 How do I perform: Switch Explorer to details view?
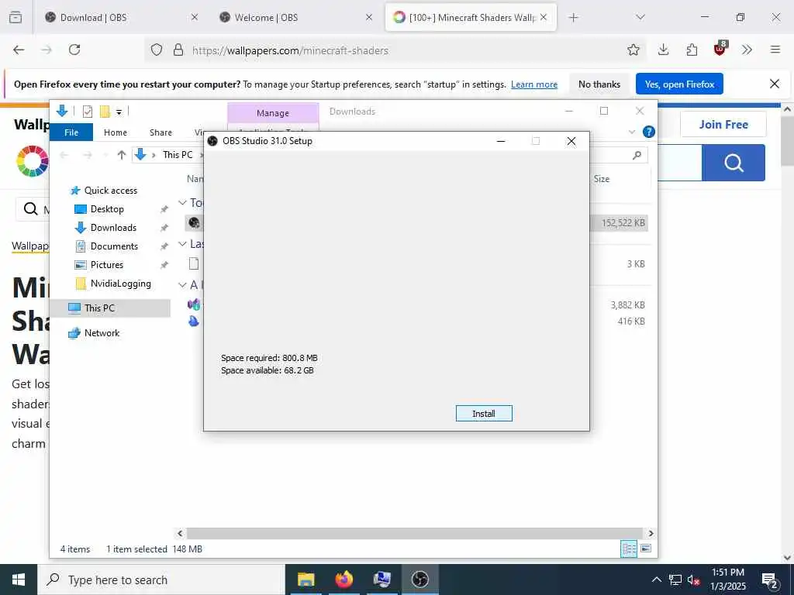[x=629, y=549]
